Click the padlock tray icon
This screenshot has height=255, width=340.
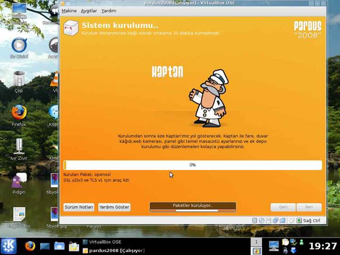285,250
